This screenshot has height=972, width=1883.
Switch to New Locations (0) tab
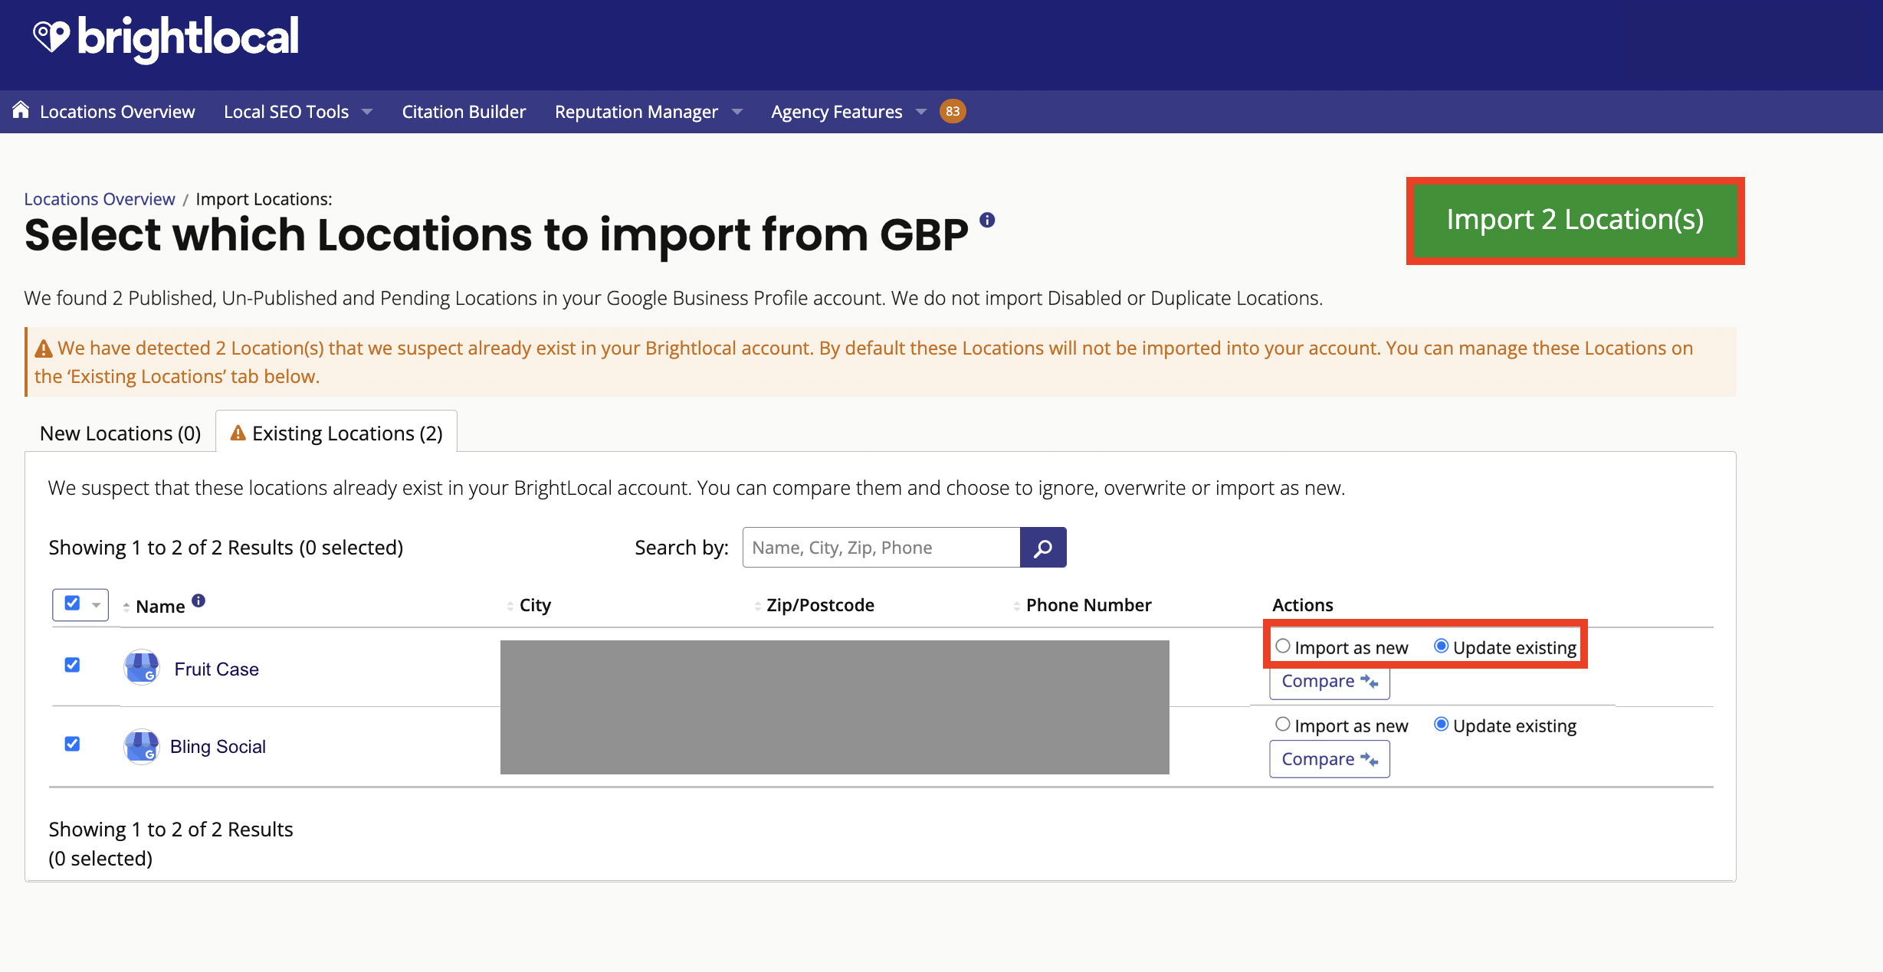click(120, 434)
